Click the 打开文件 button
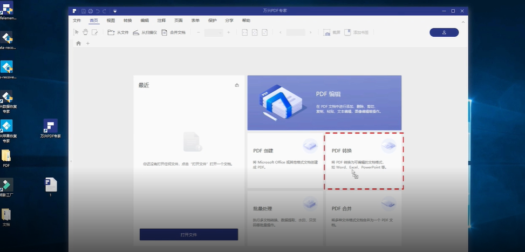The width and height of the screenshot is (525, 252). [x=189, y=235]
